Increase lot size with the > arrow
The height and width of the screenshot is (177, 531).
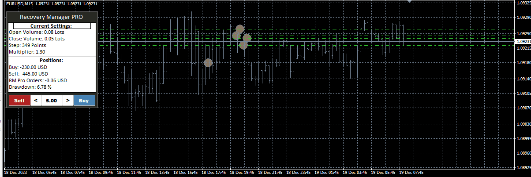[67, 101]
